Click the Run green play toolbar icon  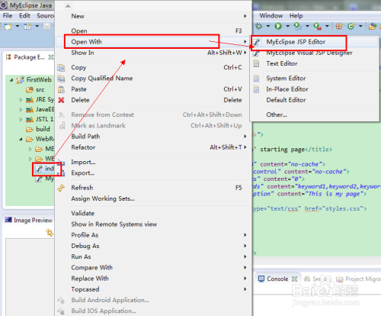click(278, 26)
